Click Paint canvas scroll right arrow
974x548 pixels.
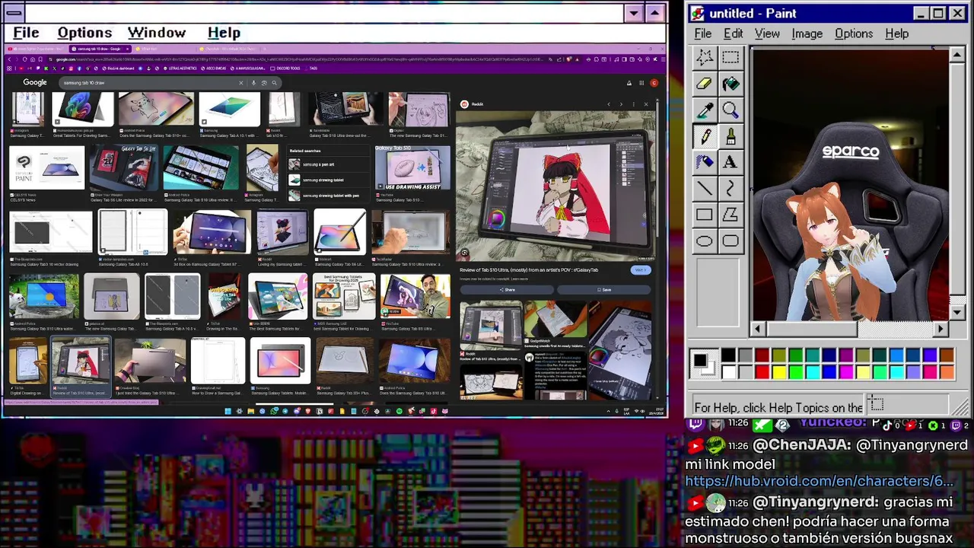[x=941, y=329]
